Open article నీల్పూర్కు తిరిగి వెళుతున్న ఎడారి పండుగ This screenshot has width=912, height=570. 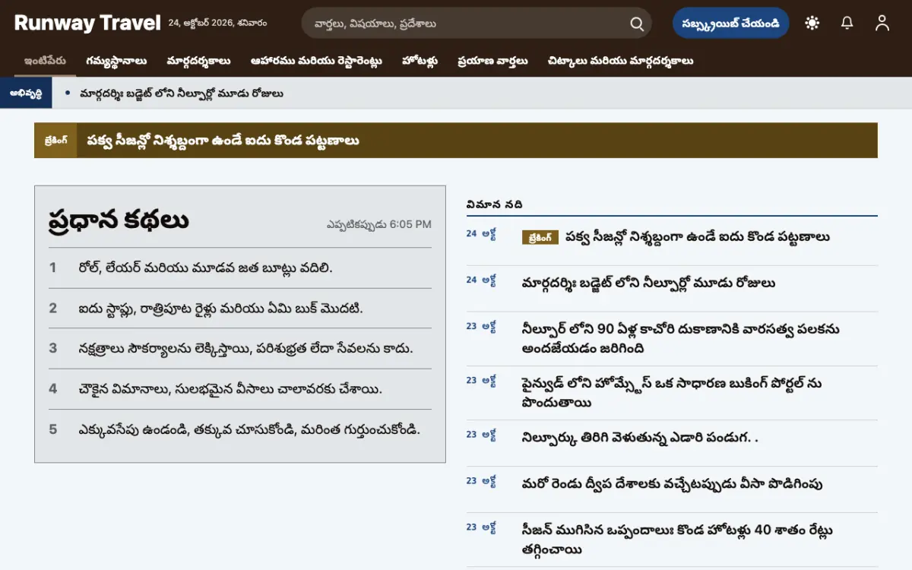pos(640,438)
